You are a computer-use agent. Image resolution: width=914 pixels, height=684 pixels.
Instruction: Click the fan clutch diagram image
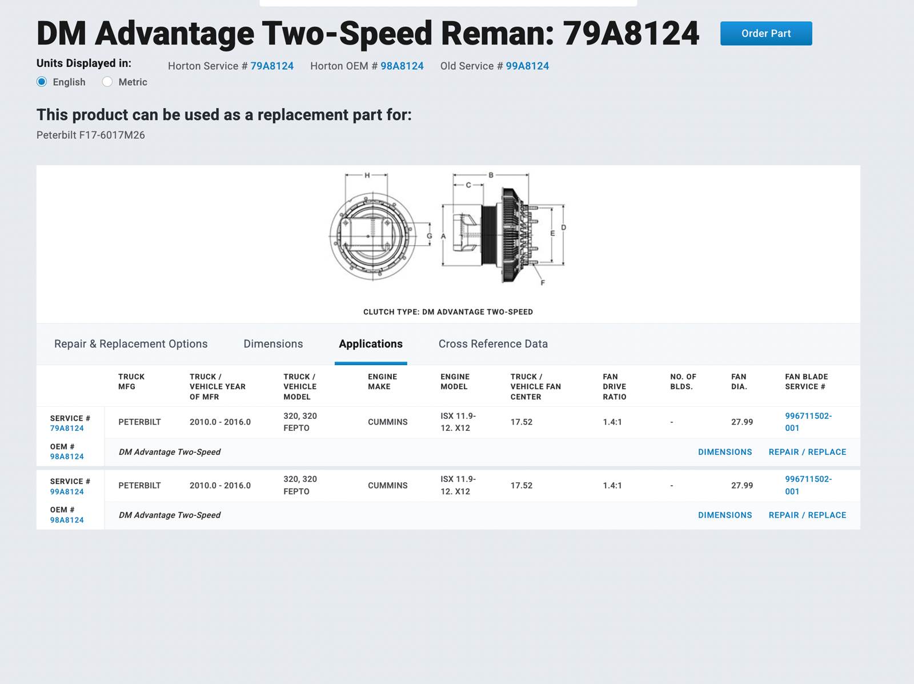tap(448, 229)
